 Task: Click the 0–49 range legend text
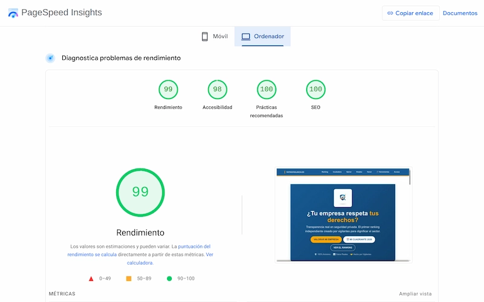[105, 278]
